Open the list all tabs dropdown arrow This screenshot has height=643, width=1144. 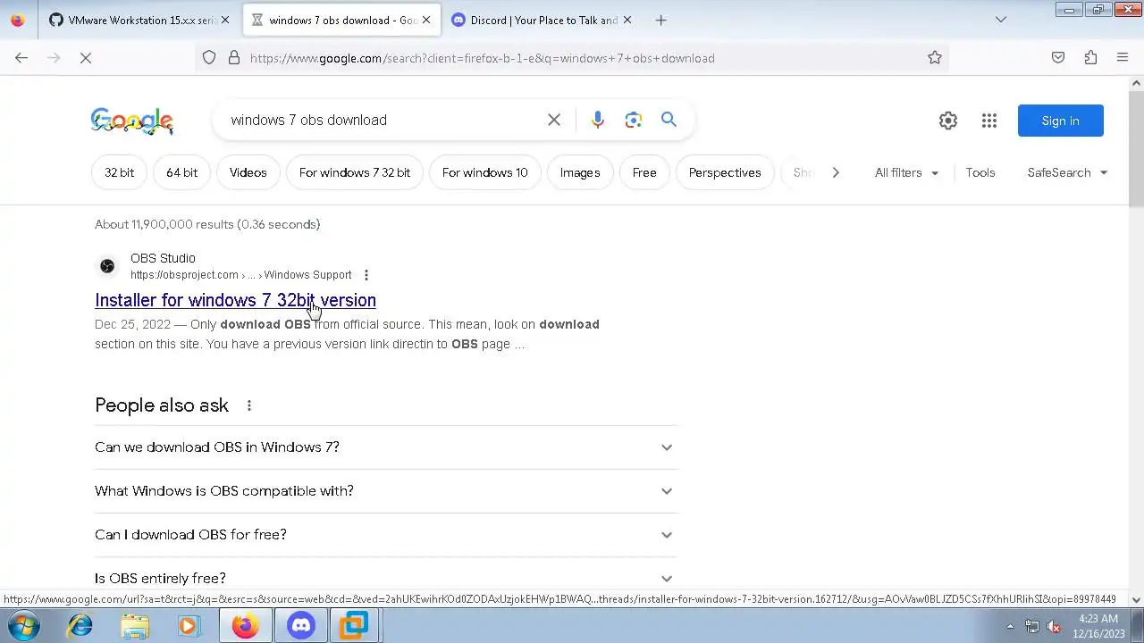click(x=1001, y=20)
